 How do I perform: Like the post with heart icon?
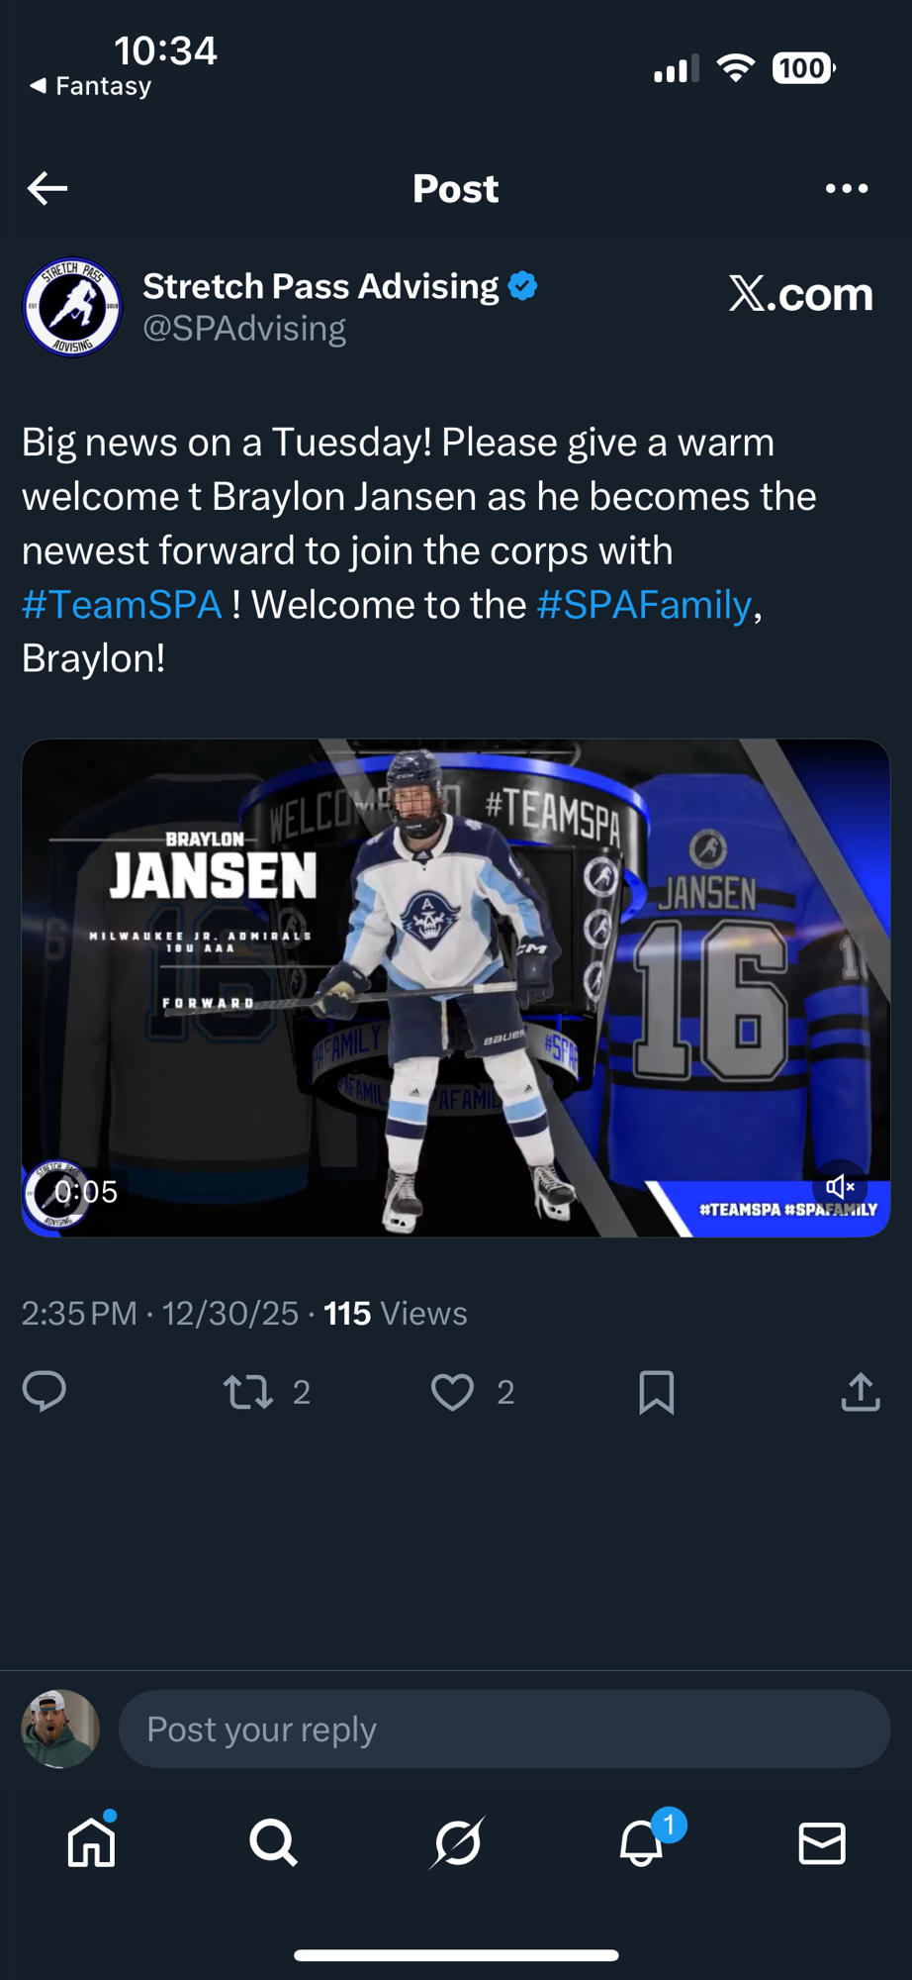coord(452,1392)
